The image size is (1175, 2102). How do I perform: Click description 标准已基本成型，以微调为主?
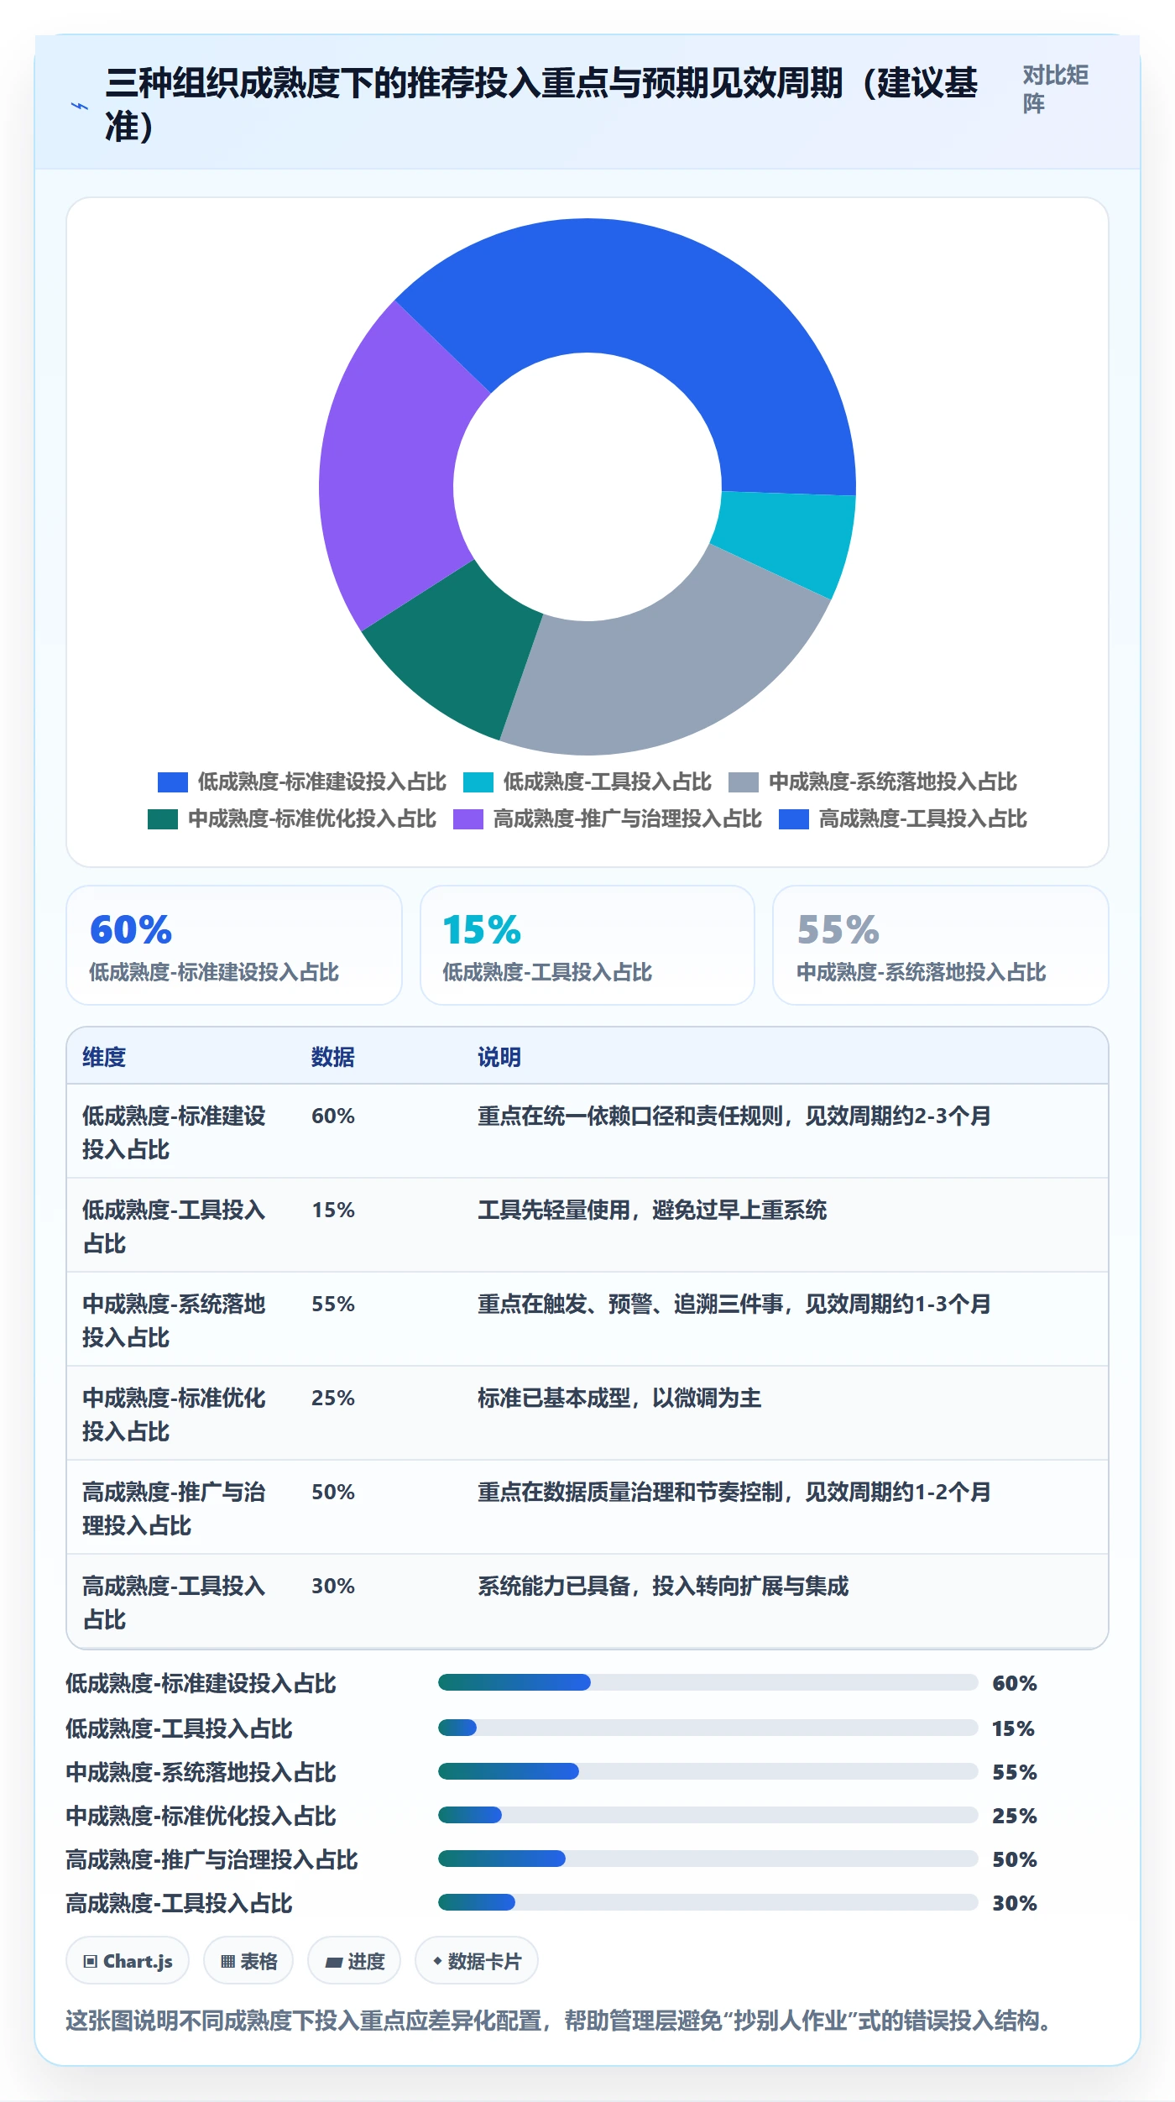pos(619,1398)
